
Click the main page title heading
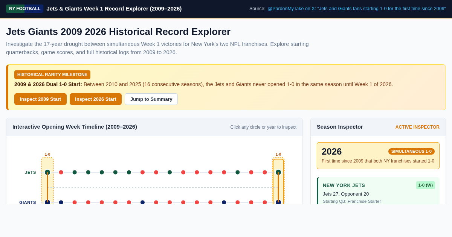[x=118, y=32]
